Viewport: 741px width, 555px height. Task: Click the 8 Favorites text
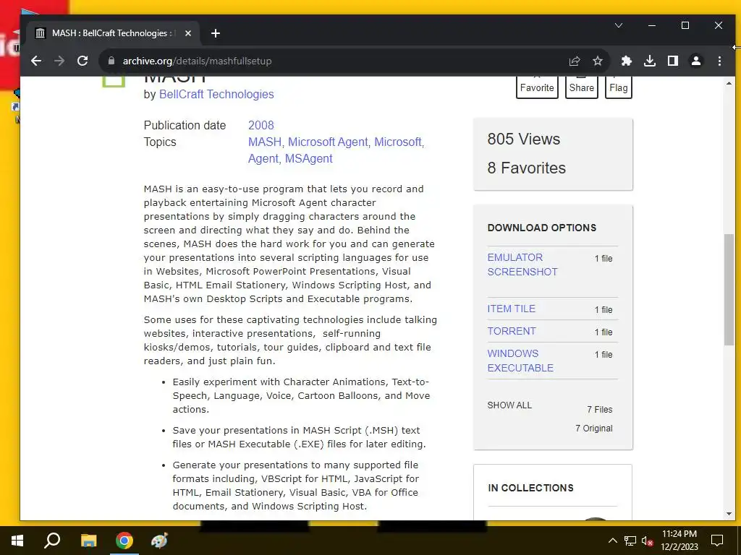tap(527, 168)
